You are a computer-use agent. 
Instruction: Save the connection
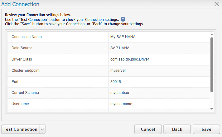click(x=206, y=129)
